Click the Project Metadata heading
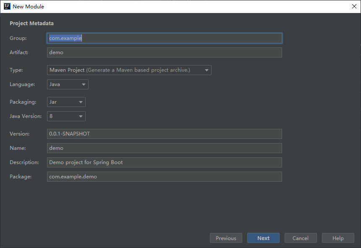 (31, 23)
